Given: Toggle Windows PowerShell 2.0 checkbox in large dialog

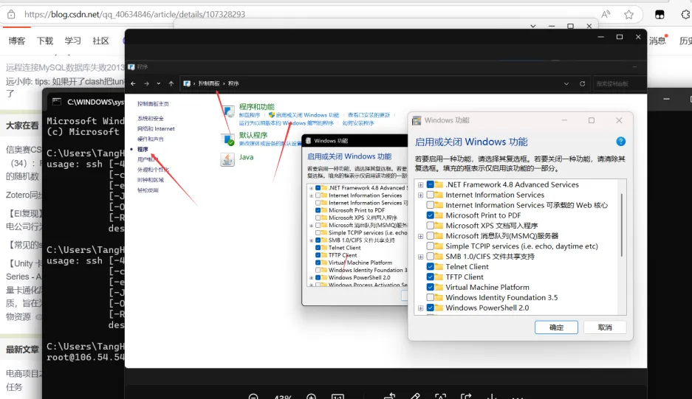Looking at the screenshot, I should [x=431, y=308].
